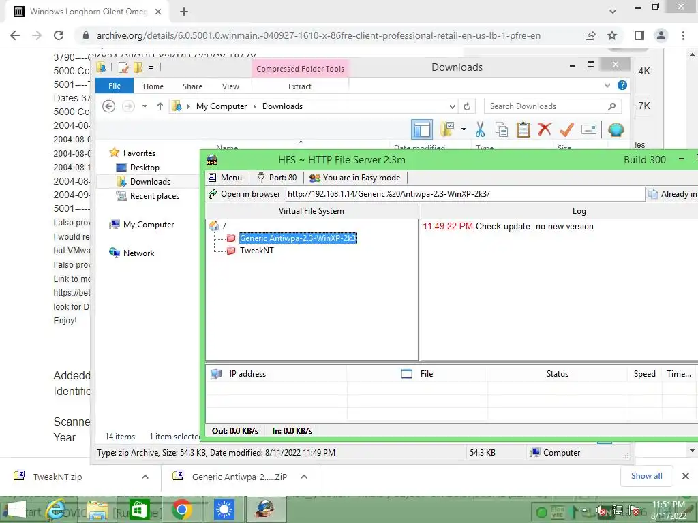
Task: Click the IP address column header
Action: tap(276, 374)
